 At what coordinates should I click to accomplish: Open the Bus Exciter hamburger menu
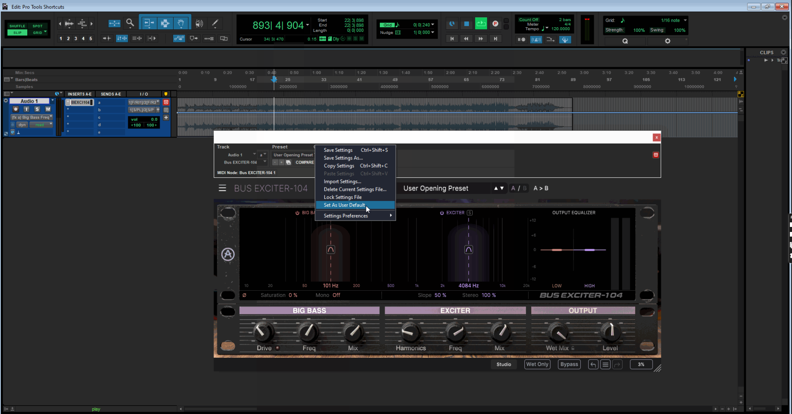point(222,188)
